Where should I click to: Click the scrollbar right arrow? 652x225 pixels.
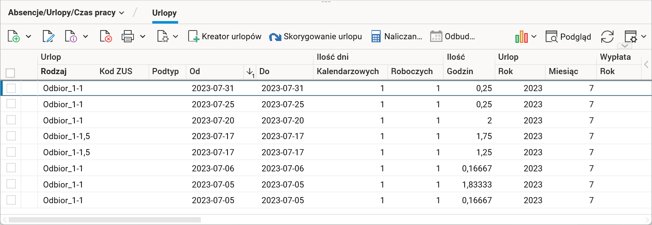click(x=647, y=220)
